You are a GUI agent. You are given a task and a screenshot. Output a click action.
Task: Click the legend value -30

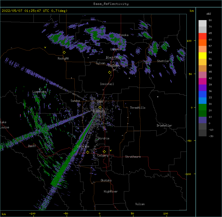(211, 136)
